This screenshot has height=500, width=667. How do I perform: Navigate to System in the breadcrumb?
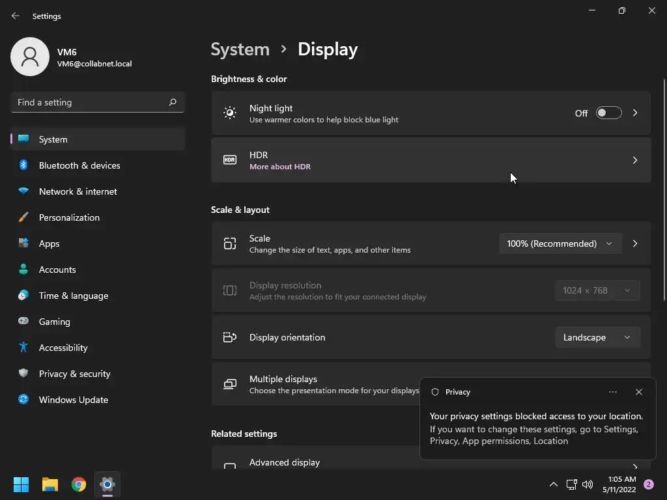coord(240,49)
